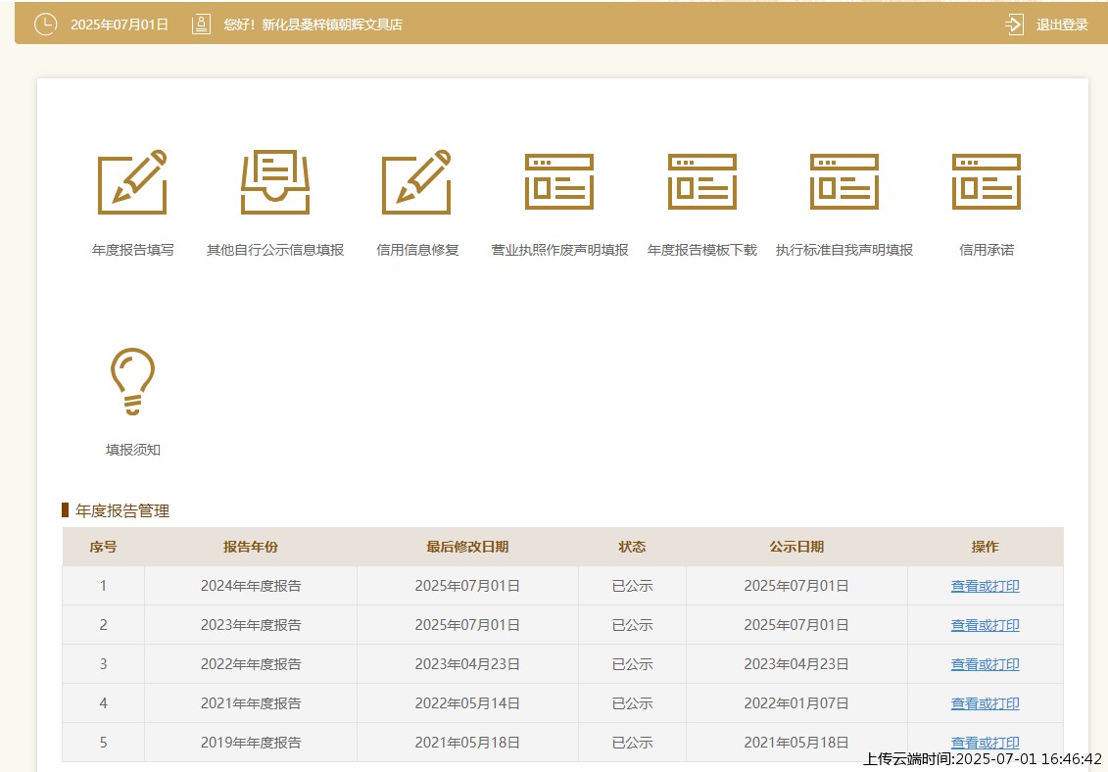Image resolution: width=1108 pixels, height=772 pixels.
Task: Click the 填报须知 label
Action: pos(133,450)
